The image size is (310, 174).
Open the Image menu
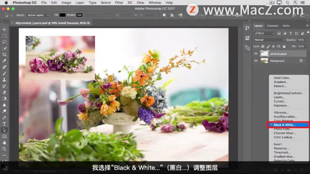pos(66,2)
